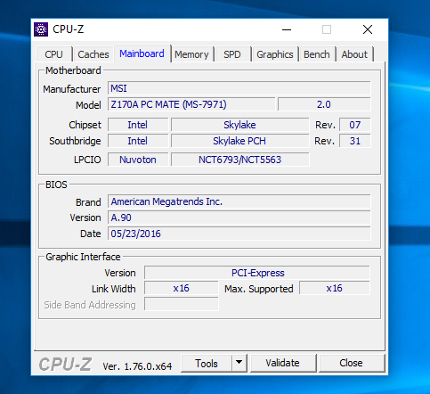Viewport: 430px width, 394px height.
Task: Click the model revision value 2.0
Action: coord(324,104)
